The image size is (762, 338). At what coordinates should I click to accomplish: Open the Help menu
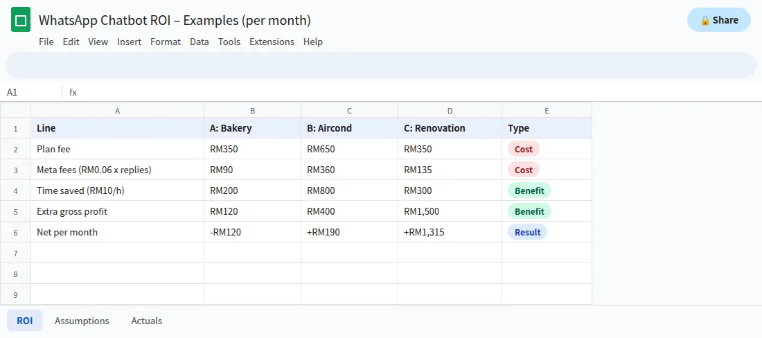pos(313,42)
